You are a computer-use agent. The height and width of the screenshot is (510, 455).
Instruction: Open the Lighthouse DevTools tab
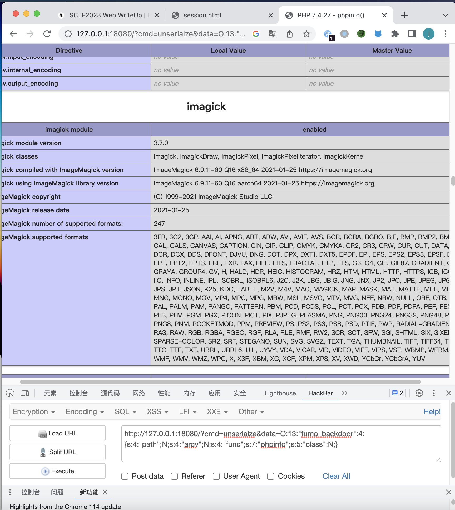(x=280, y=393)
